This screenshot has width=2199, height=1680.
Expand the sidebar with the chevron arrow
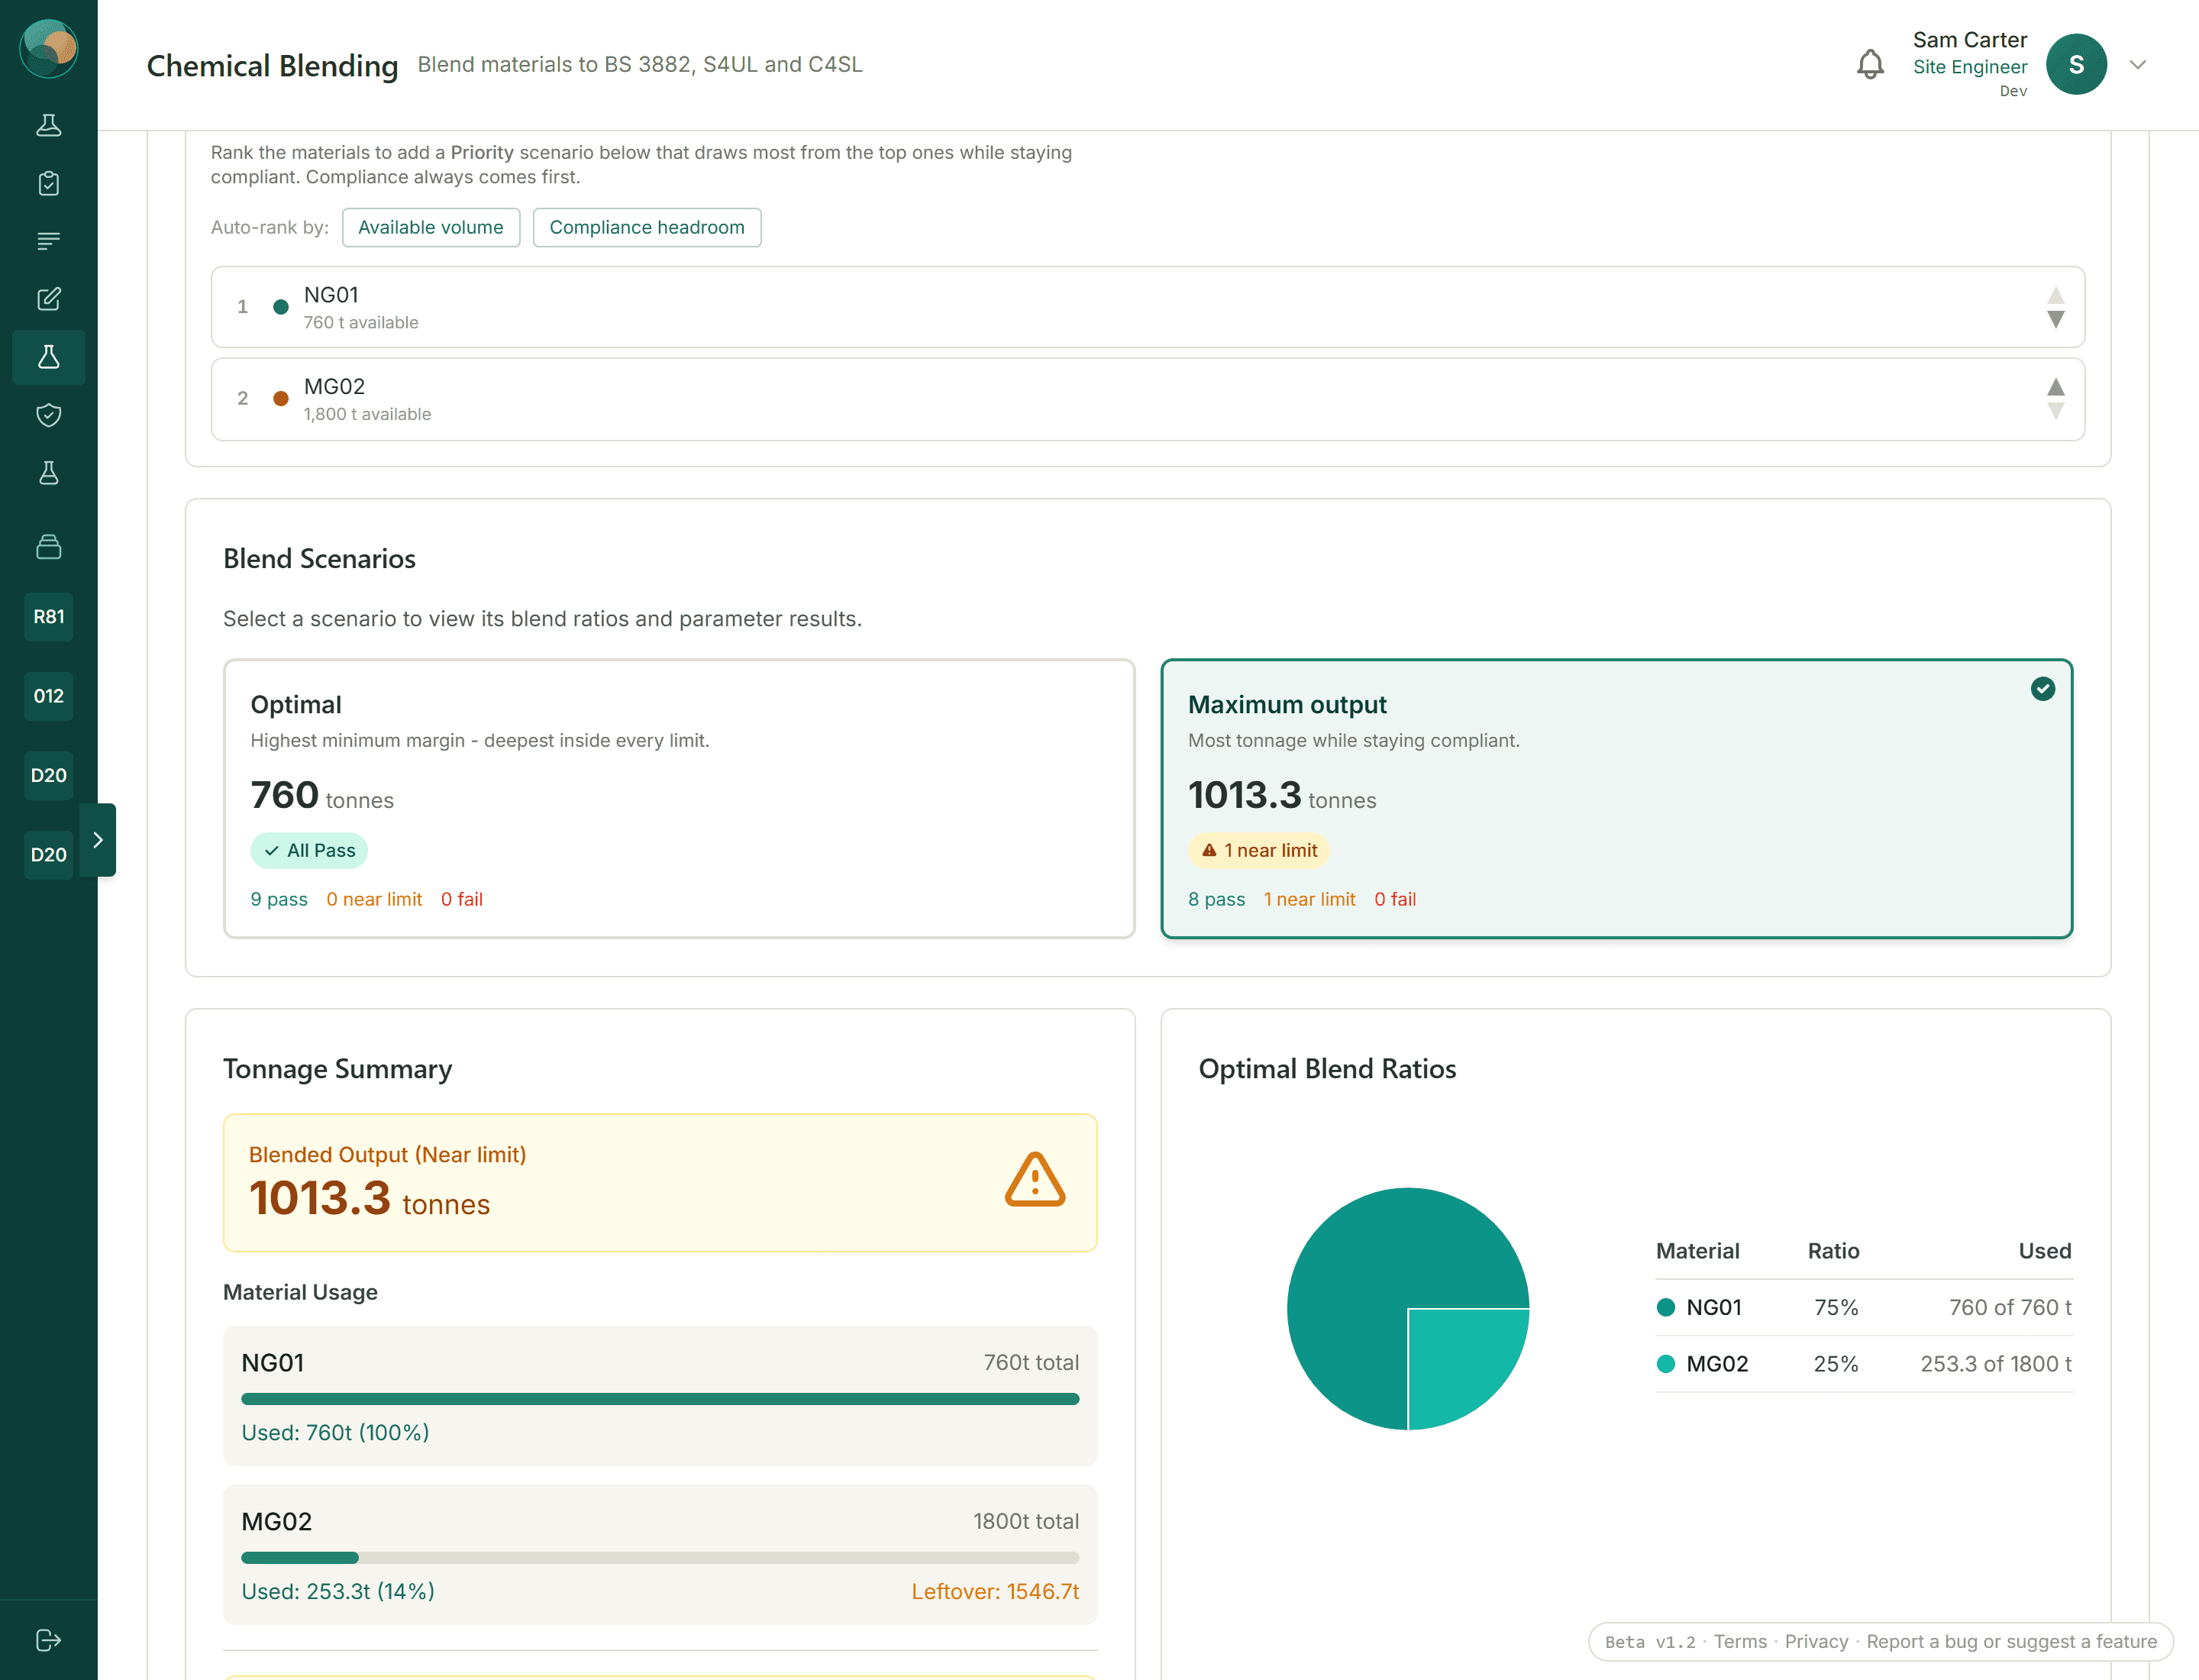coord(98,840)
